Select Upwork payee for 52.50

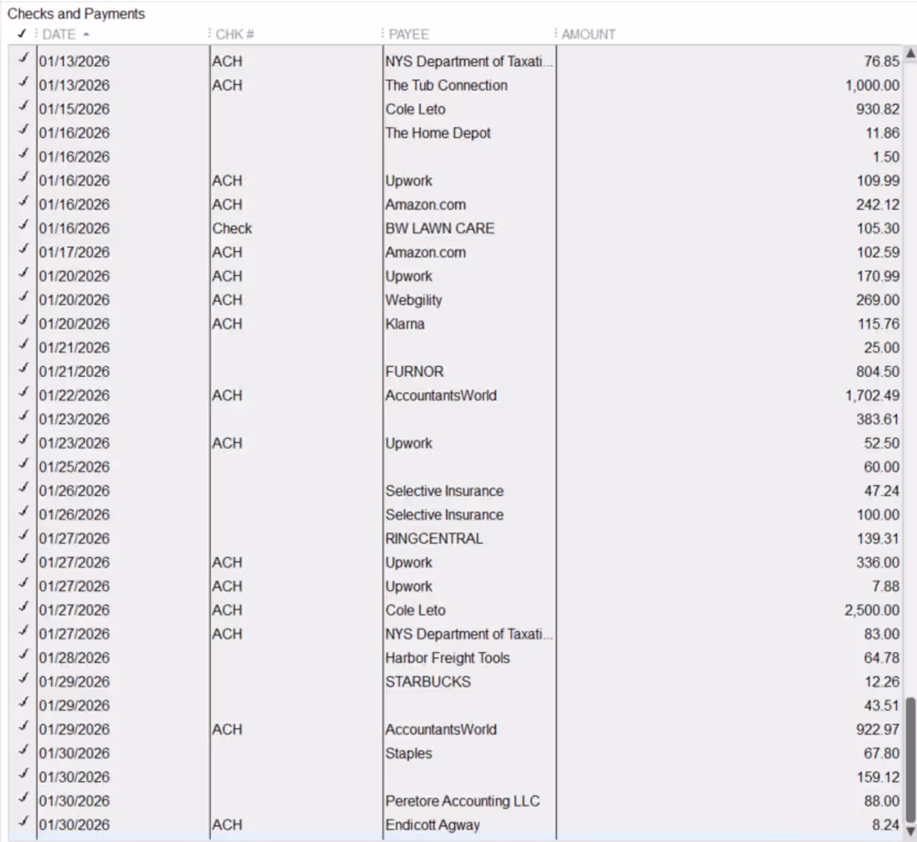tap(408, 444)
